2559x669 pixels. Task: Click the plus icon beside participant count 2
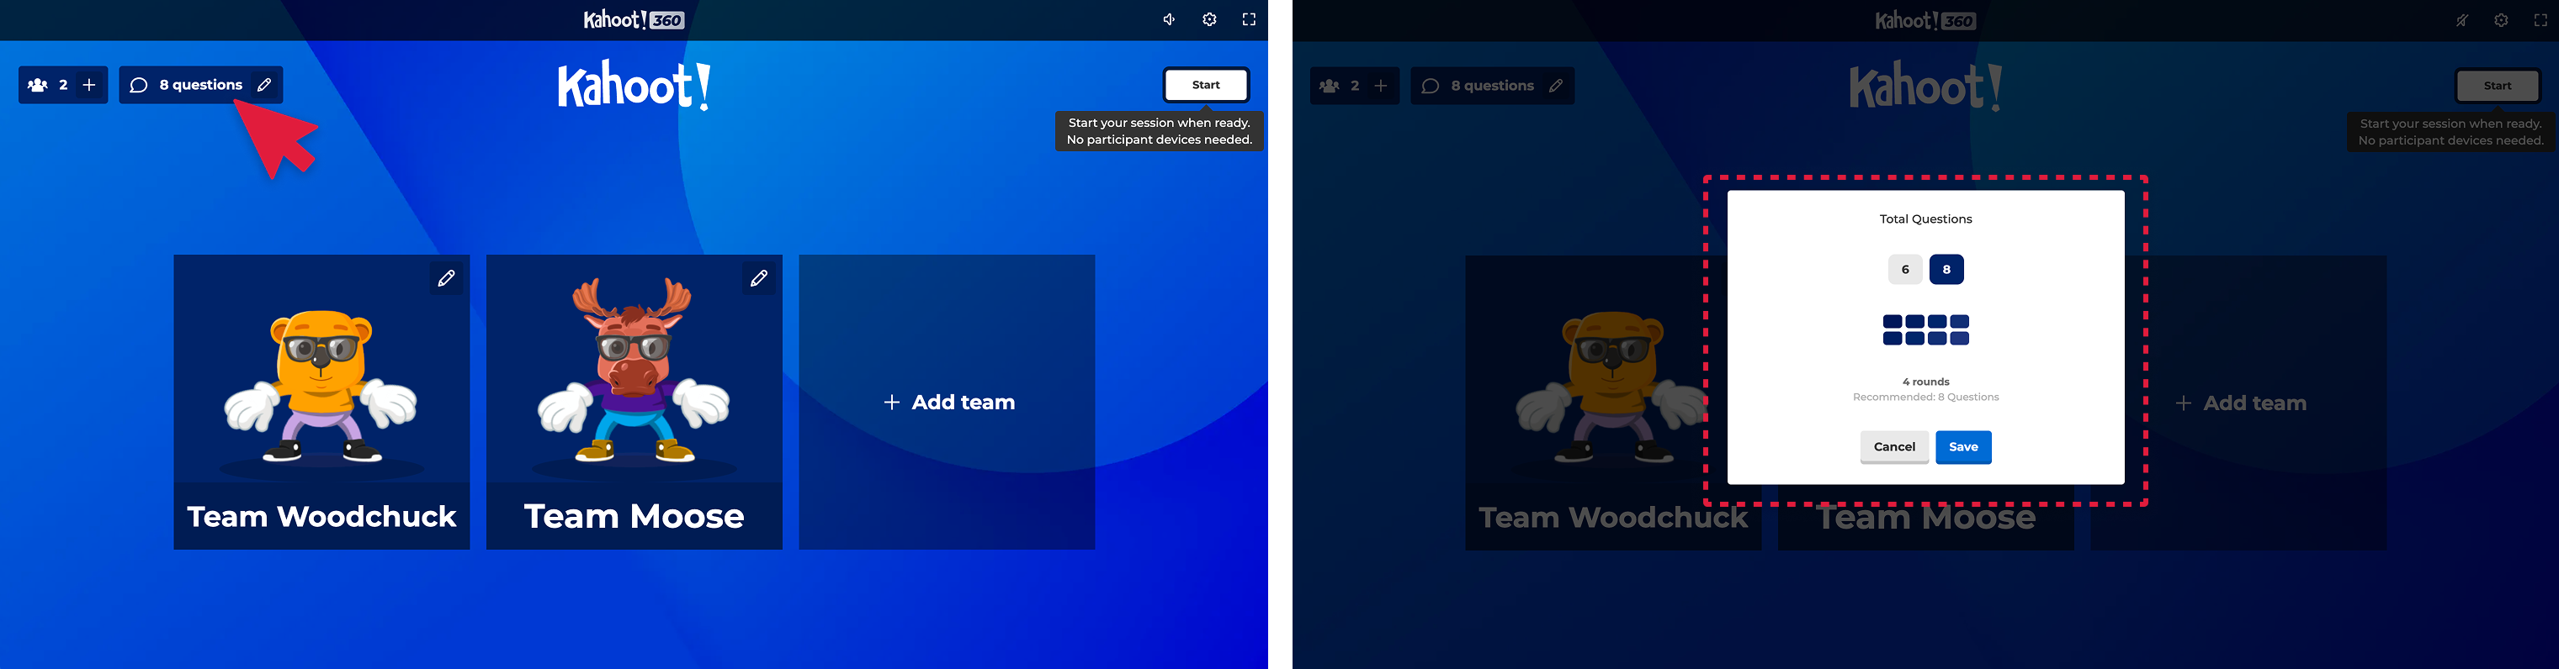pos(89,86)
